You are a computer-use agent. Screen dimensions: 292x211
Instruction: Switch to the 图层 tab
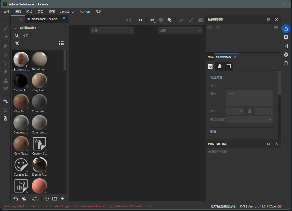tap(210, 57)
